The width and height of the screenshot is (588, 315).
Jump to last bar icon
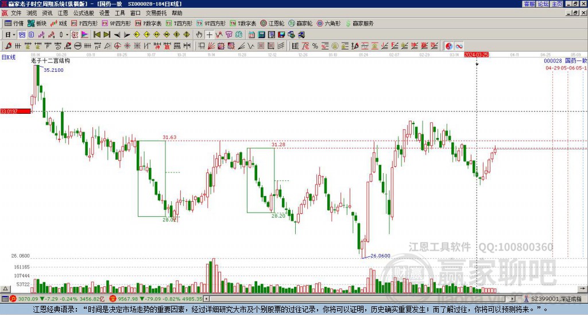pos(107,35)
